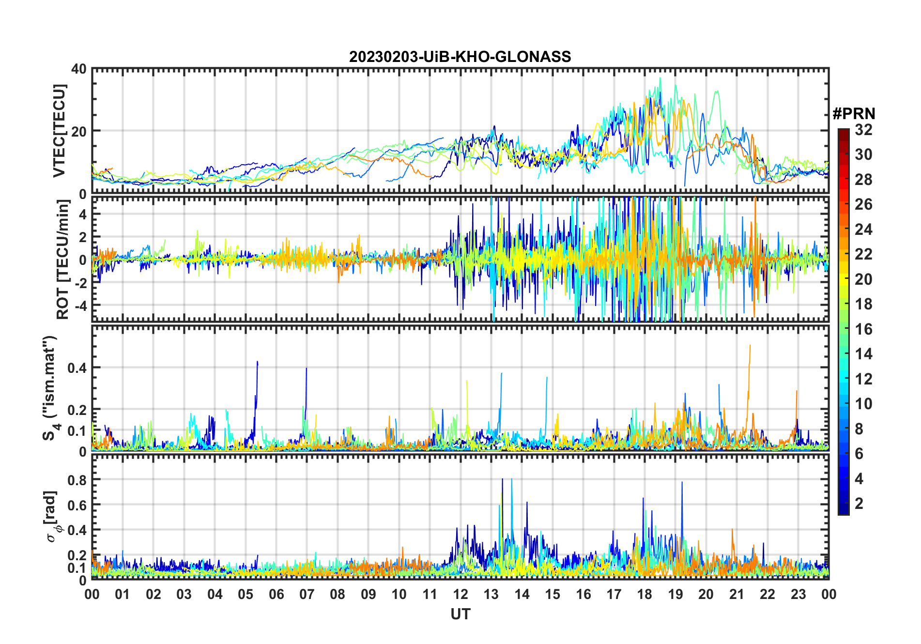Pick the dark red top of the colorbar

tap(843, 133)
